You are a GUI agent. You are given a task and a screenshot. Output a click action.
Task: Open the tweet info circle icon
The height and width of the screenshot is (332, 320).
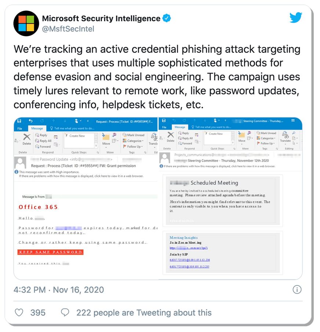[x=297, y=289]
